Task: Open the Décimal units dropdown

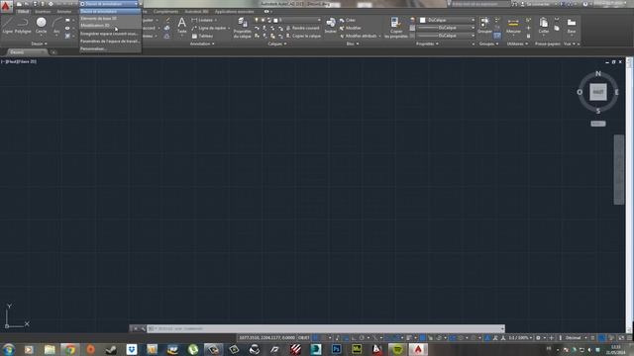Action: coord(576,338)
